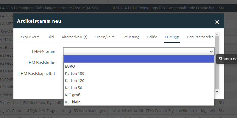Collapse the LHM-Stamm dropdown with its arrow
This screenshot has width=237, height=118.
coord(211,52)
